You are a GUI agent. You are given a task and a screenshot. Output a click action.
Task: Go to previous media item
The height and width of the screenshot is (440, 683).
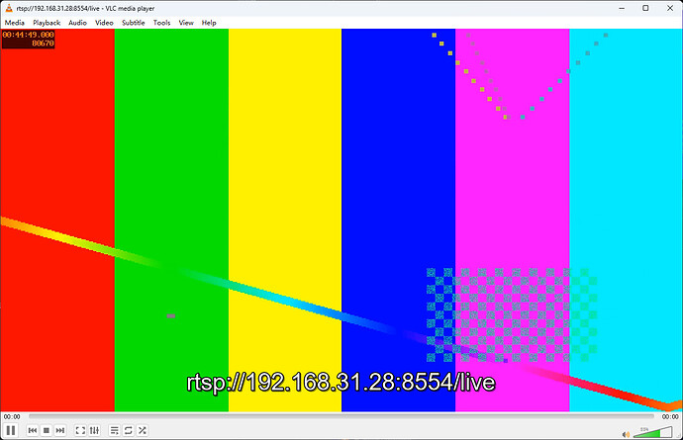point(33,430)
